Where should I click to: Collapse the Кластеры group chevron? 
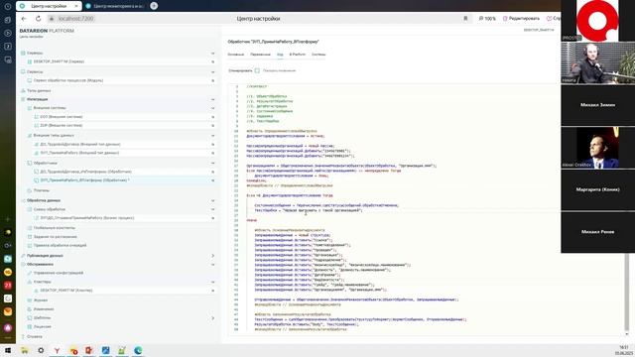coord(212,282)
